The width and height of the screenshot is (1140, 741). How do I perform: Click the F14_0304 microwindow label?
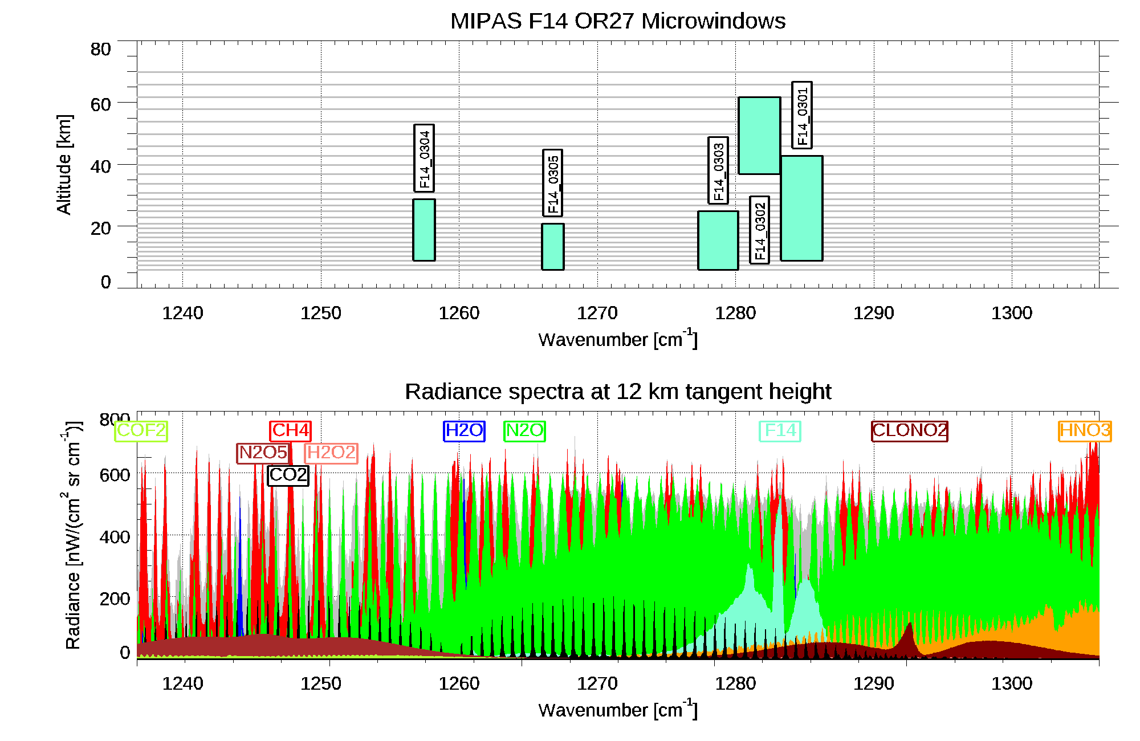point(424,158)
